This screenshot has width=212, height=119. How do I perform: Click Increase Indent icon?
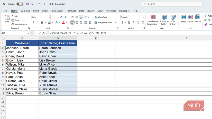(90, 22)
